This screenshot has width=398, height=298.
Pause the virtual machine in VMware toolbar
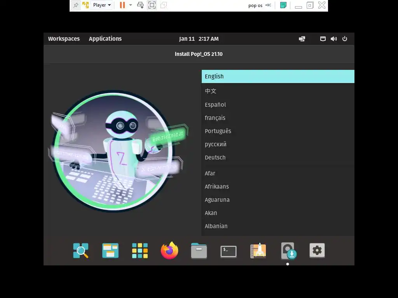(122, 5)
